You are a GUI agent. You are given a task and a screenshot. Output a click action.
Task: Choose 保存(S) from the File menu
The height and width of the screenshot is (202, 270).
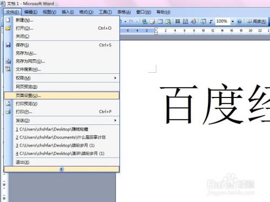click(x=62, y=45)
